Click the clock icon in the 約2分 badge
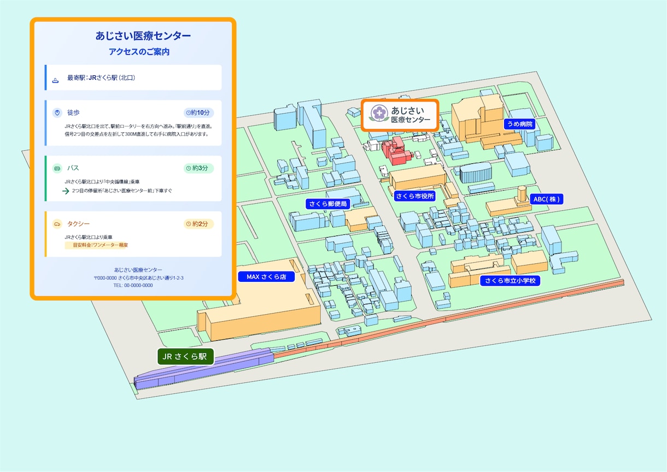 tap(190, 224)
